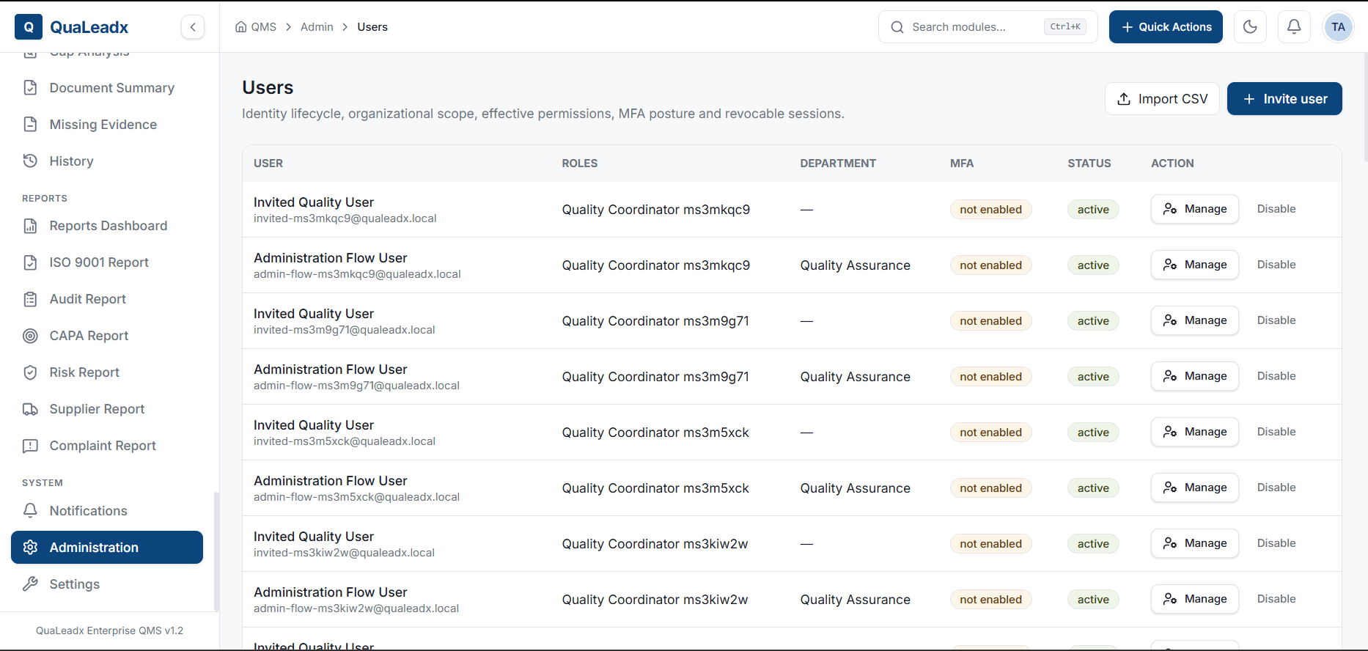Open Complaint Report in the sidebar
The height and width of the screenshot is (651, 1368).
coord(107,446)
